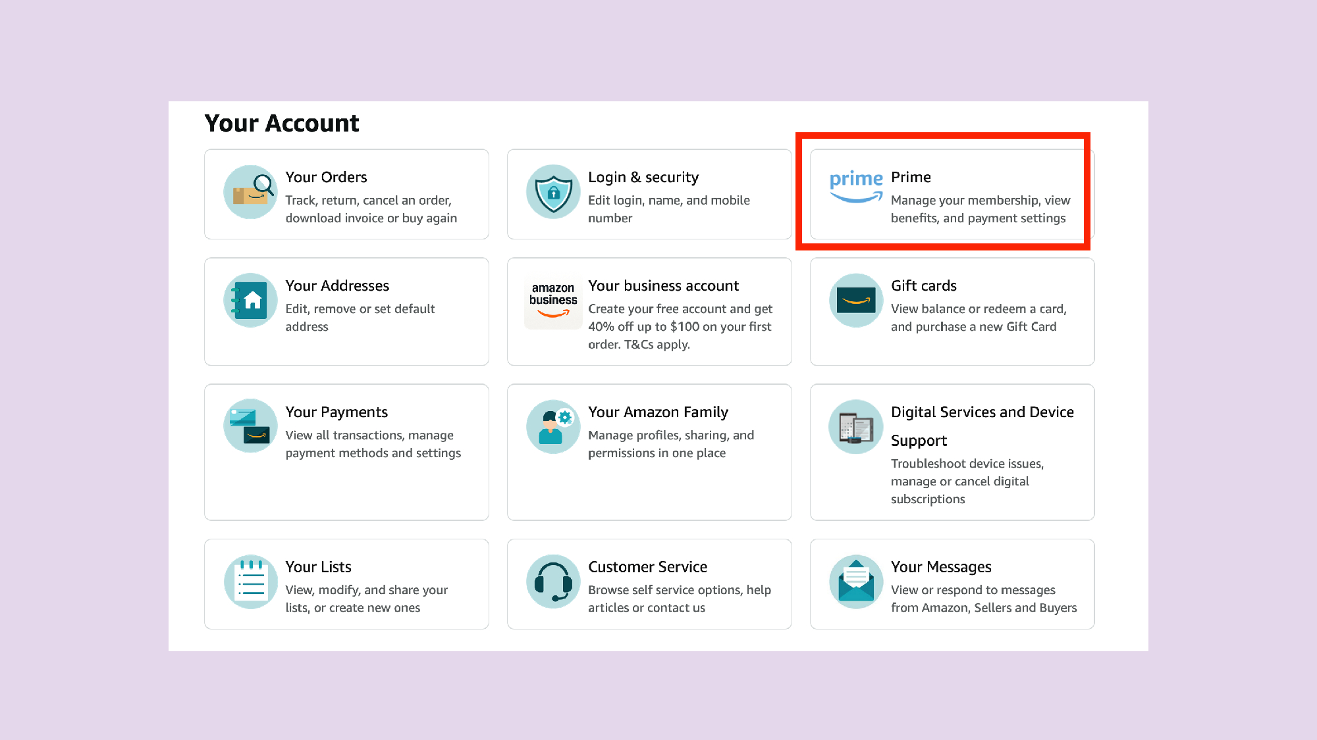This screenshot has width=1317, height=740.
Task: Click the Amazon Family person icon
Action: click(x=553, y=426)
